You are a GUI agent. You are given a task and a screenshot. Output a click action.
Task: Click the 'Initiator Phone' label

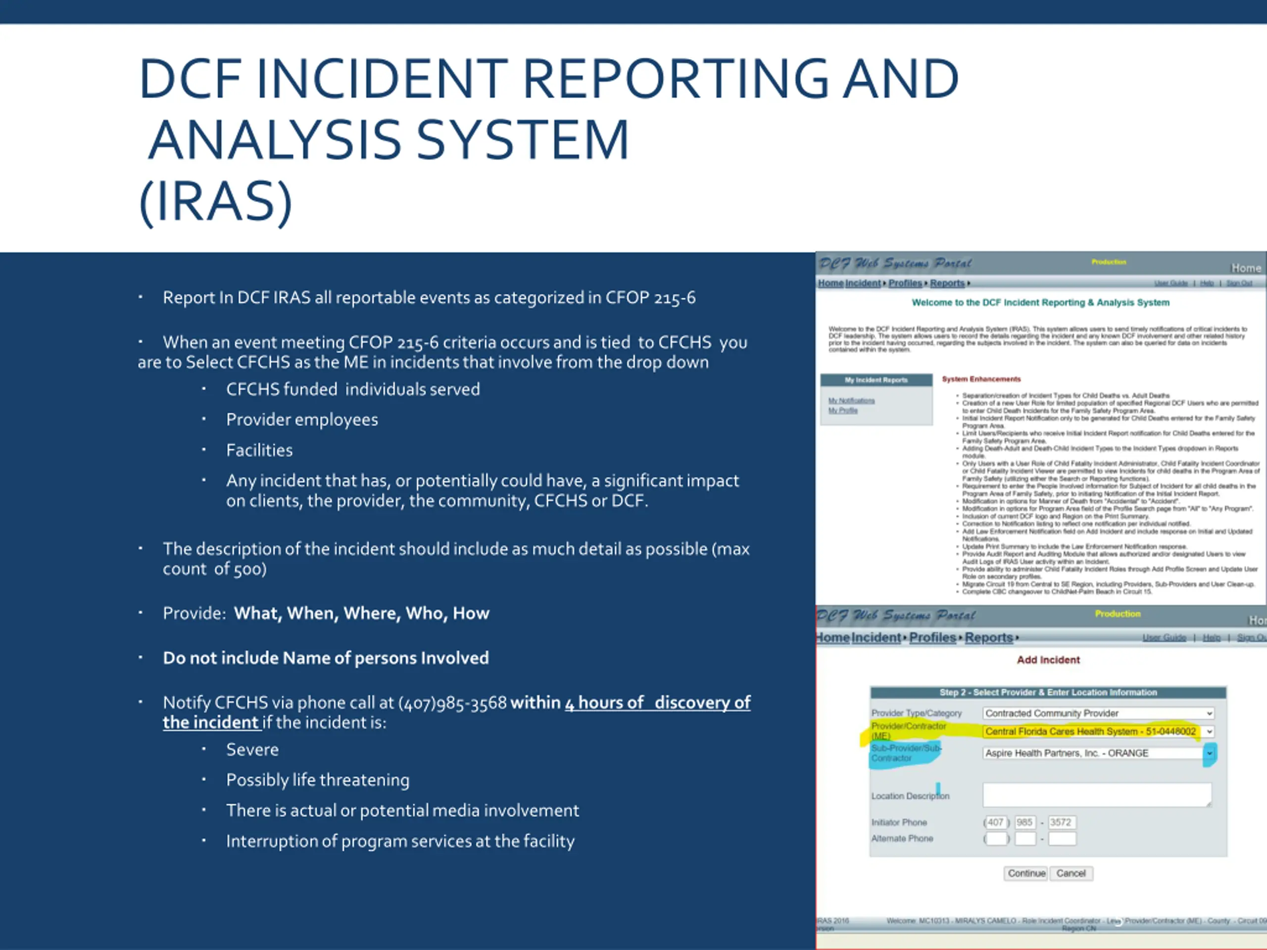pyautogui.click(x=899, y=822)
